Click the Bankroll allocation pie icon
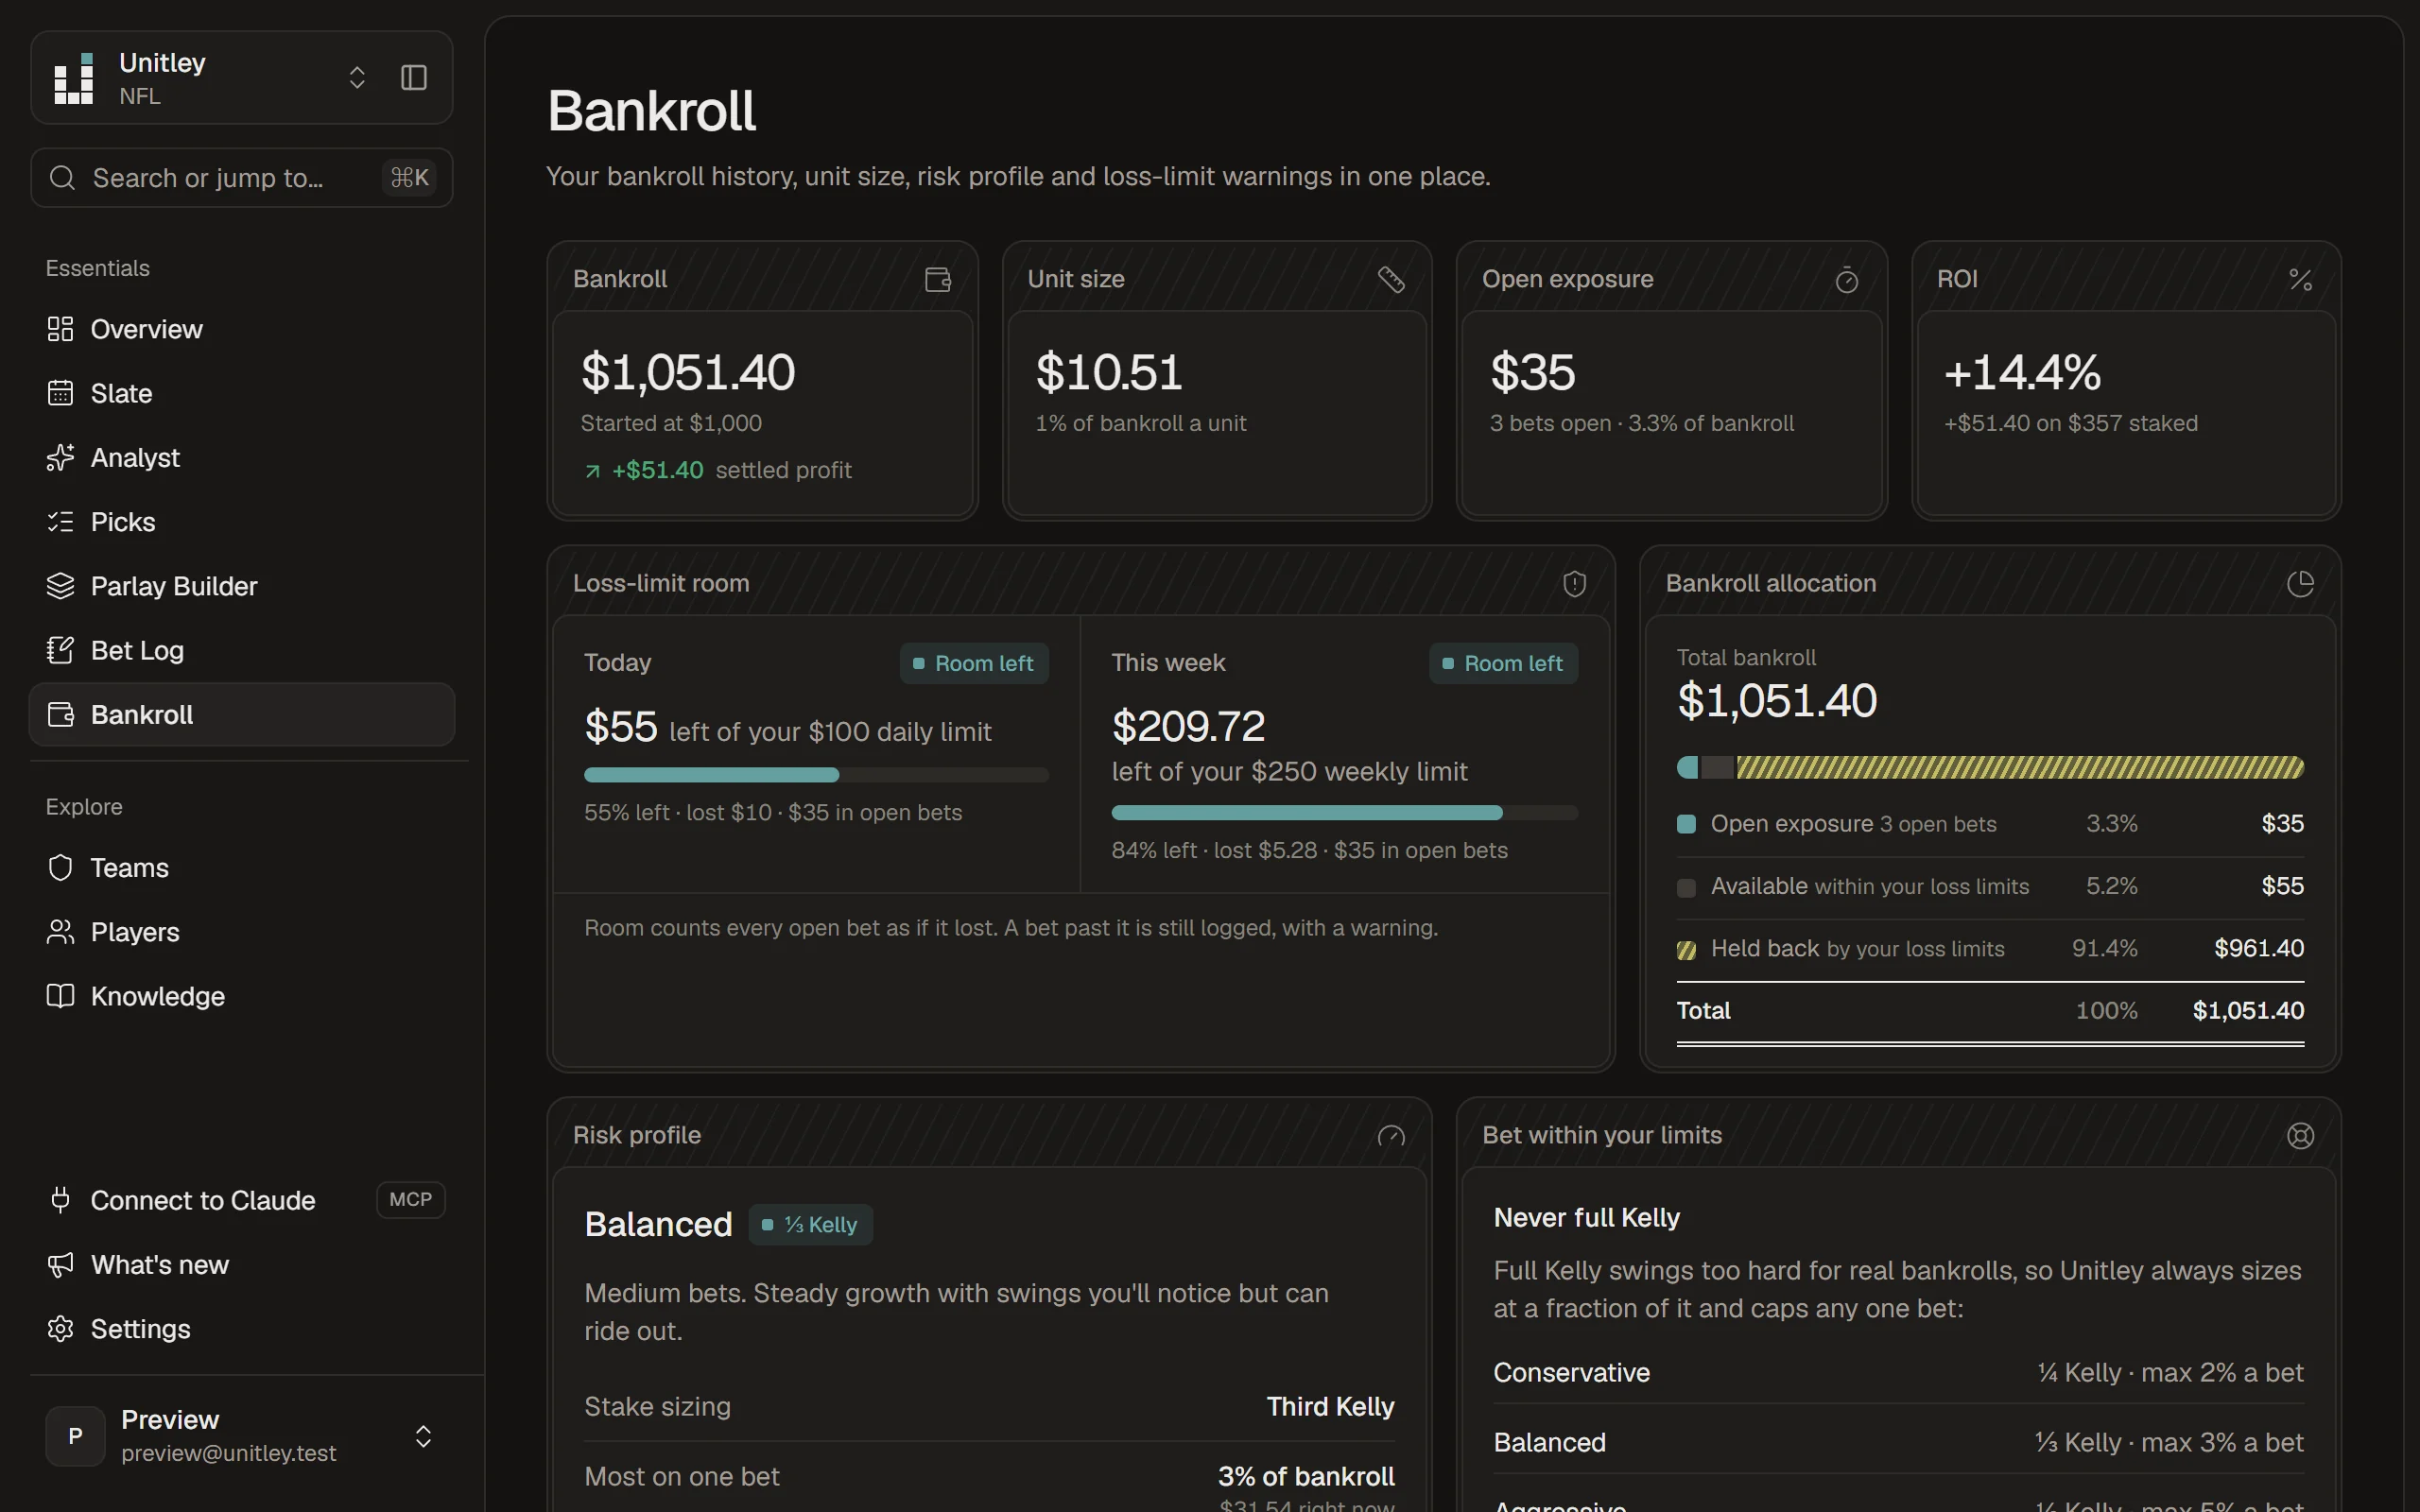This screenshot has height=1512, width=2420. 2300,584
